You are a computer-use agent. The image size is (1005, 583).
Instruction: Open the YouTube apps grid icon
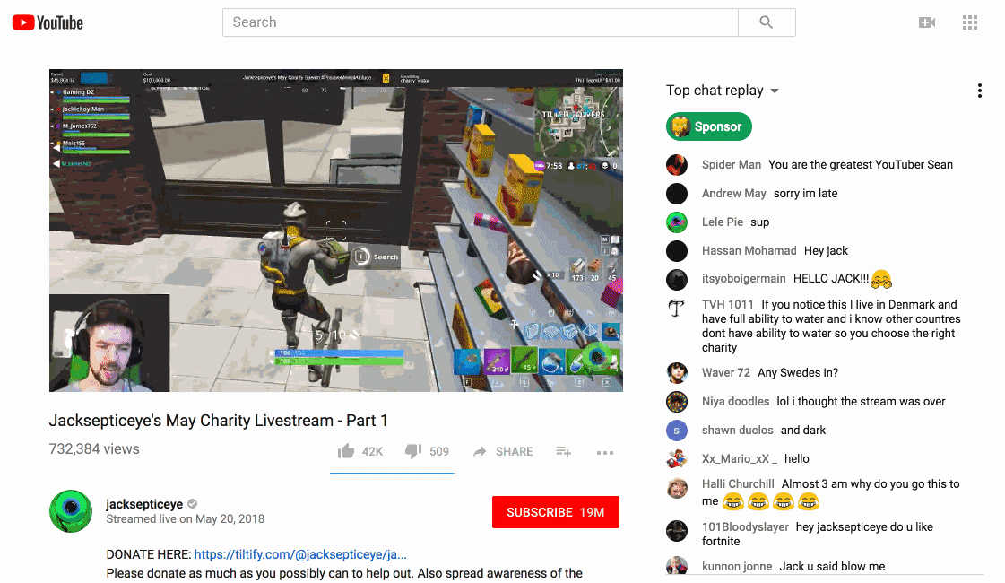click(970, 22)
